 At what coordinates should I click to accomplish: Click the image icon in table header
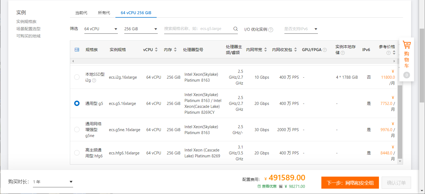click(77, 50)
